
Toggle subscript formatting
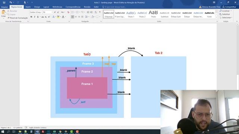point(46,17)
